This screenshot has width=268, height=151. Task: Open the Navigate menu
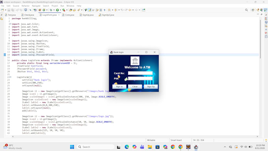coord(36,6)
